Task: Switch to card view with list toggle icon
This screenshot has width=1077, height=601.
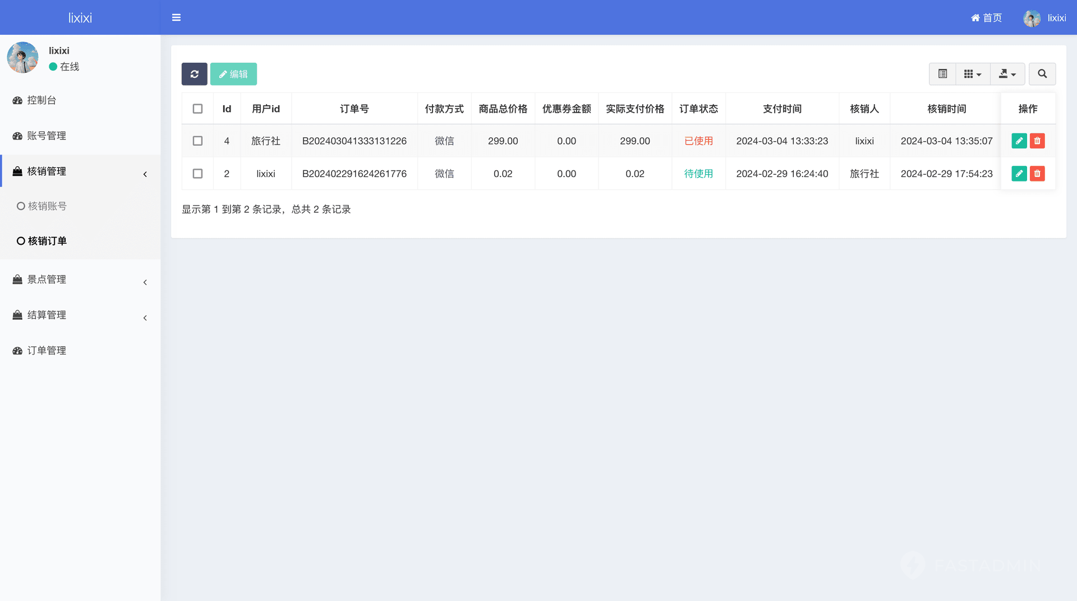Action: click(x=942, y=74)
